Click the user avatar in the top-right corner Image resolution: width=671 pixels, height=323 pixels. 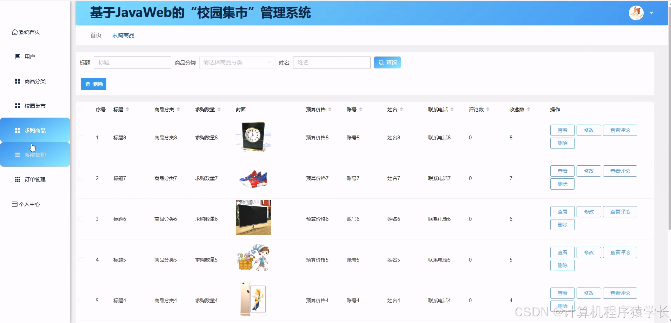[x=637, y=13]
